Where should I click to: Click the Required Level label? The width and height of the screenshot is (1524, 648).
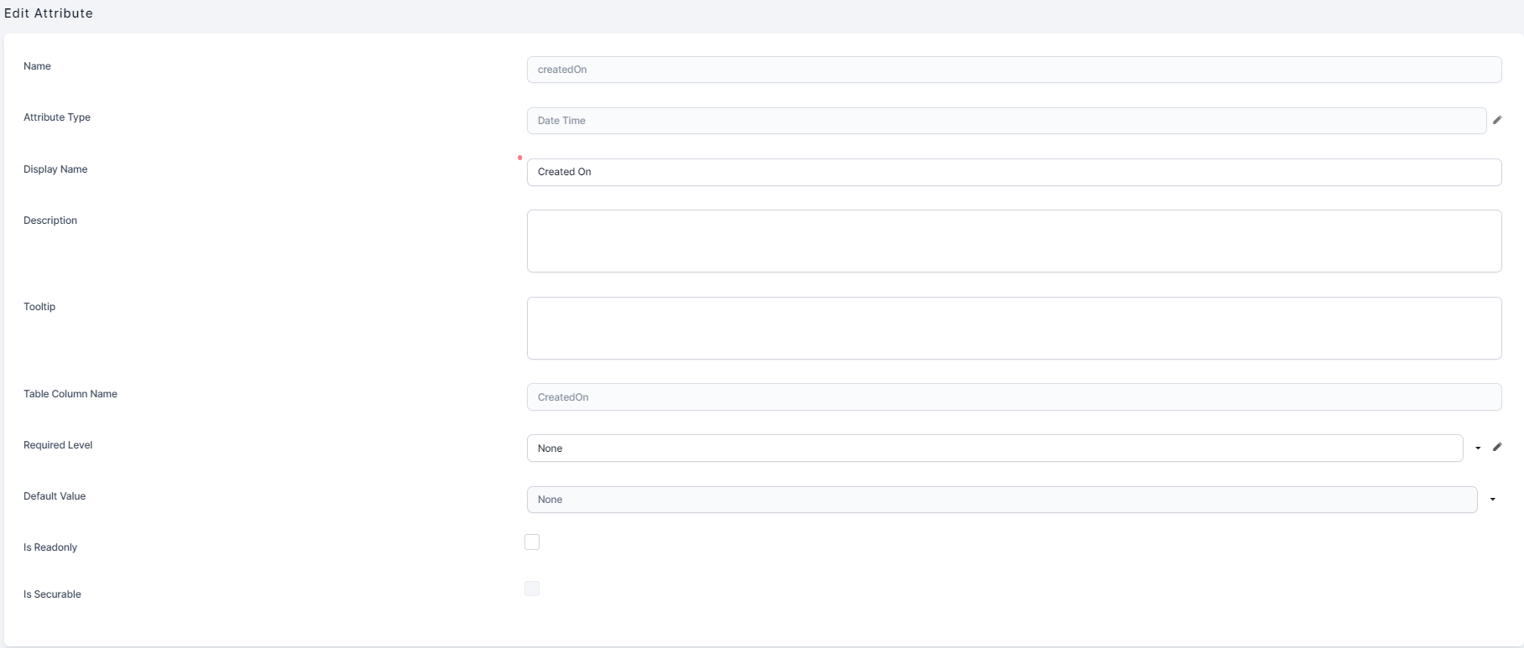(58, 445)
